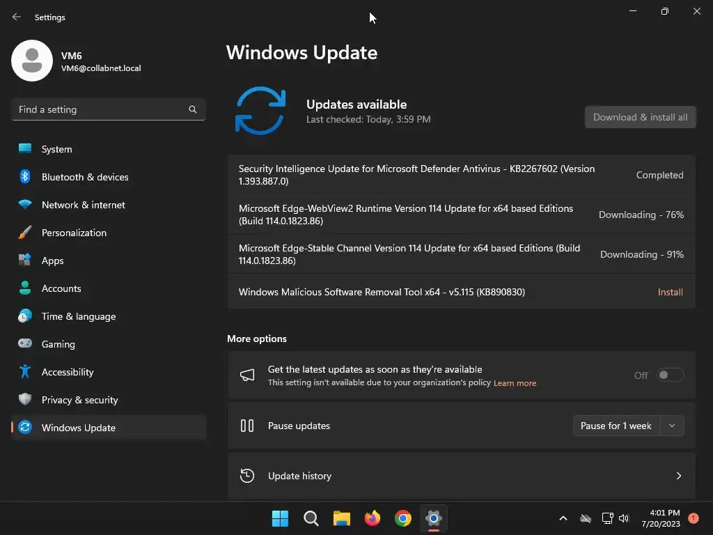
Task: Click Download & install all button
Action: [641, 117]
